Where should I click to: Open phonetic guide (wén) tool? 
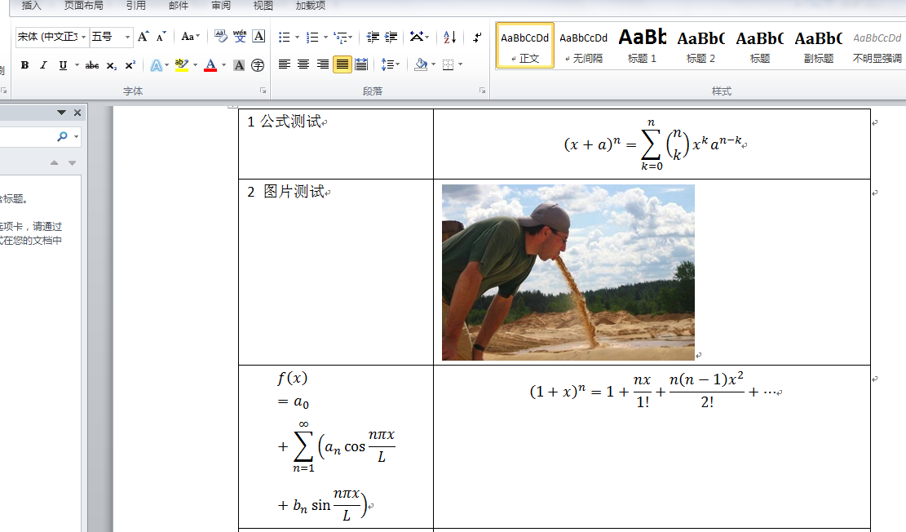[240, 37]
